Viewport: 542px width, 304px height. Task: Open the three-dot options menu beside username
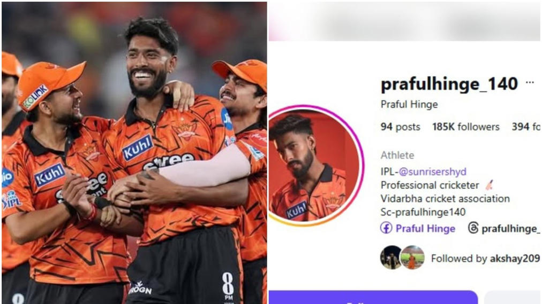click(530, 83)
